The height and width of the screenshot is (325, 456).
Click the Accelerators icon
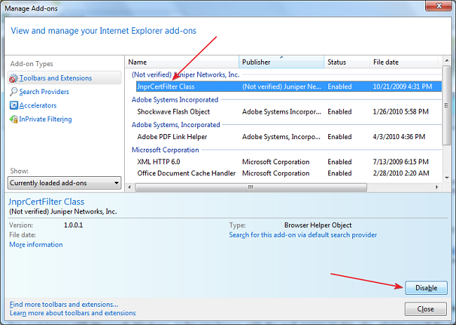tap(13, 105)
